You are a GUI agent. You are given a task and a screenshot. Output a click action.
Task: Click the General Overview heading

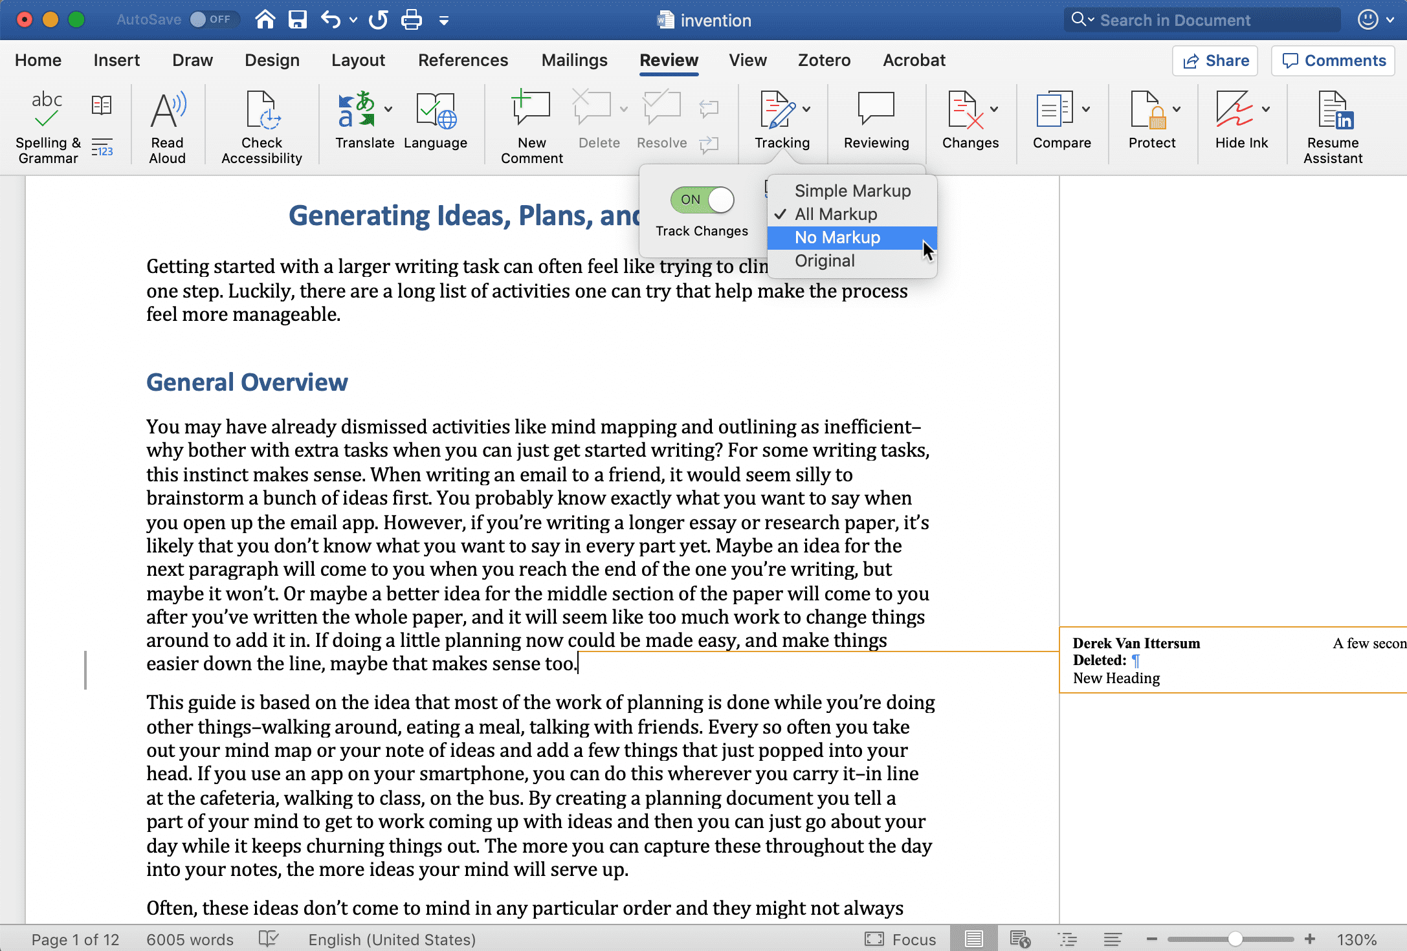(x=247, y=382)
